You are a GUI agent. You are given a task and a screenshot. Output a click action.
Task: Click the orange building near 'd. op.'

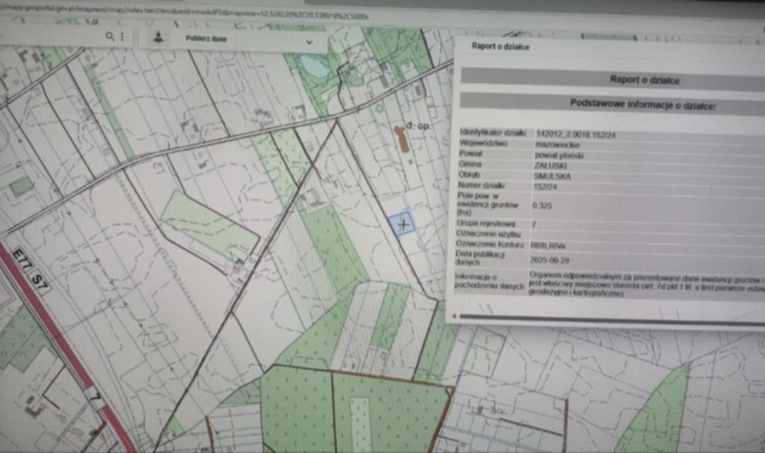pos(402,139)
